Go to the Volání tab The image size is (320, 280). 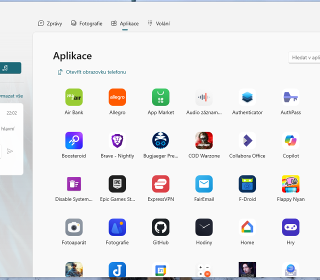(x=158, y=23)
